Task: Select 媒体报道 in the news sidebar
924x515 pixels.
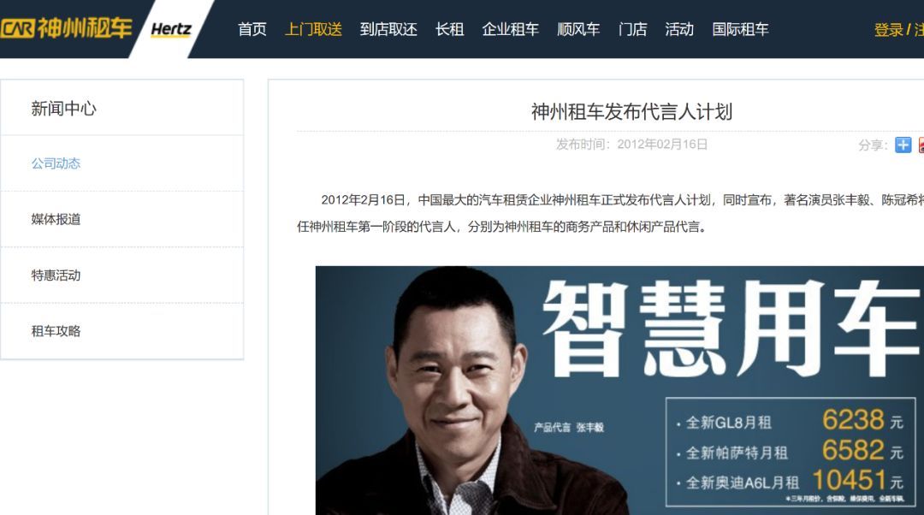Action: point(56,219)
